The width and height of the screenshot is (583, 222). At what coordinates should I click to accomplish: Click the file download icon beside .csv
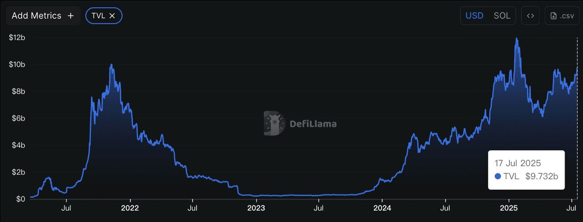point(553,16)
